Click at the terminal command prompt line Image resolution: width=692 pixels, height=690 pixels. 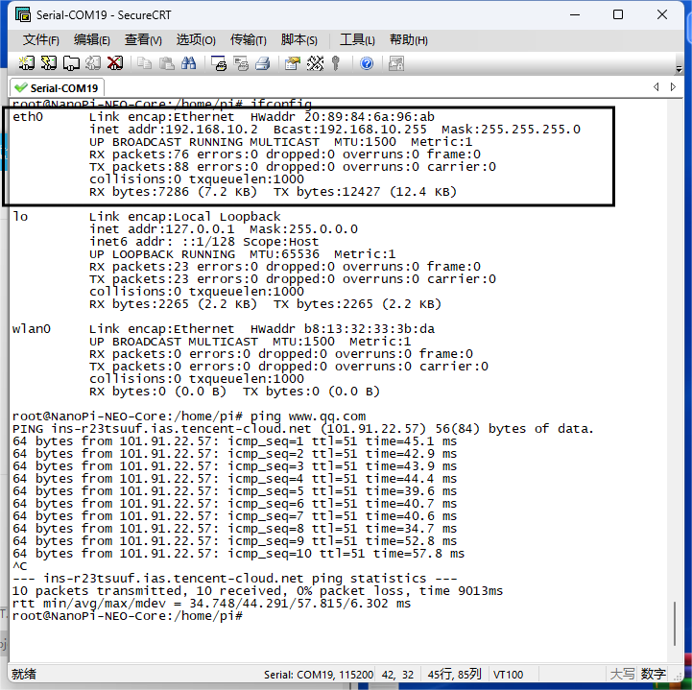pyautogui.click(x=128, y=616)
